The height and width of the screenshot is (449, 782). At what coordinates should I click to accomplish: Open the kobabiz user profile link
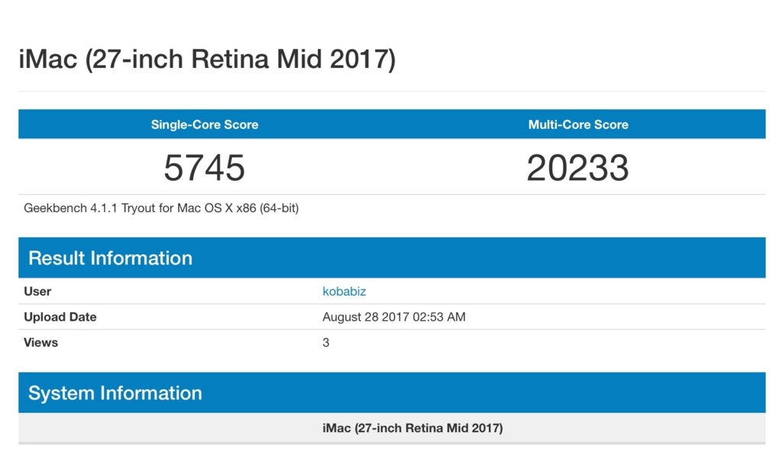coord(344,292)
